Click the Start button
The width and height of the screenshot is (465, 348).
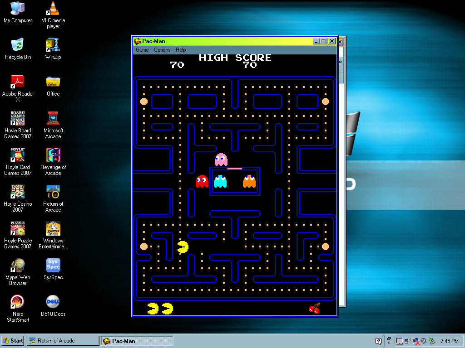tap(13, 341)
